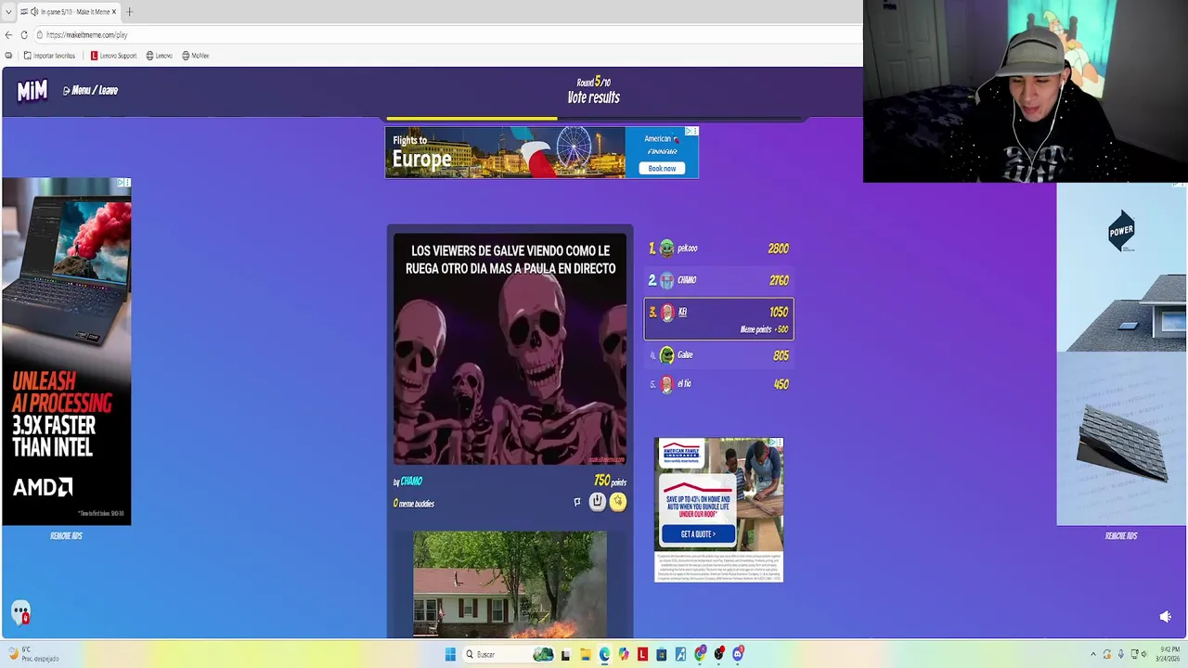1188x668 pixels.
Task: Expand hidden system tray icons
Action: click(1092, 654)
